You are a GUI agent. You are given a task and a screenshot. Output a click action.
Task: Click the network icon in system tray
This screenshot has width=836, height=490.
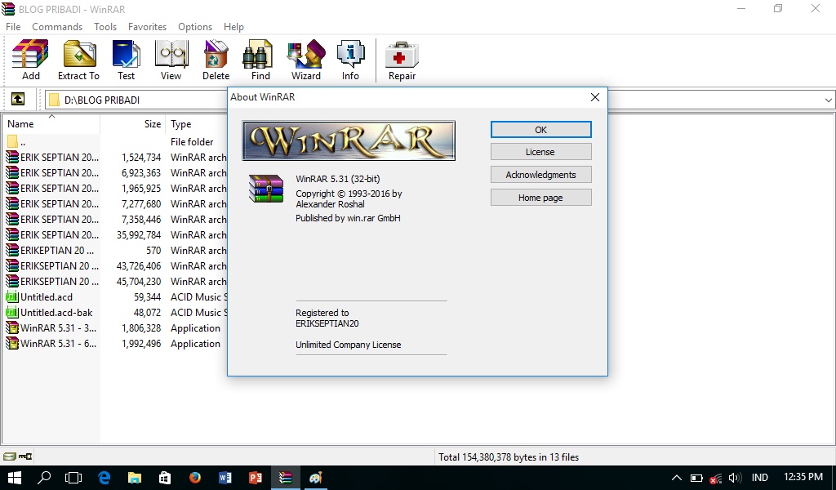(715, 478)
